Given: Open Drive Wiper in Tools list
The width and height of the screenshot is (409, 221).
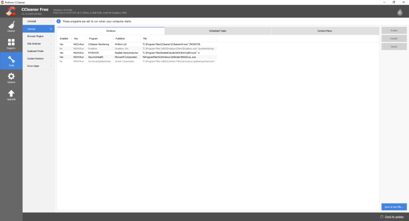Looking at the screenshot, I should (x=38, y=66).
